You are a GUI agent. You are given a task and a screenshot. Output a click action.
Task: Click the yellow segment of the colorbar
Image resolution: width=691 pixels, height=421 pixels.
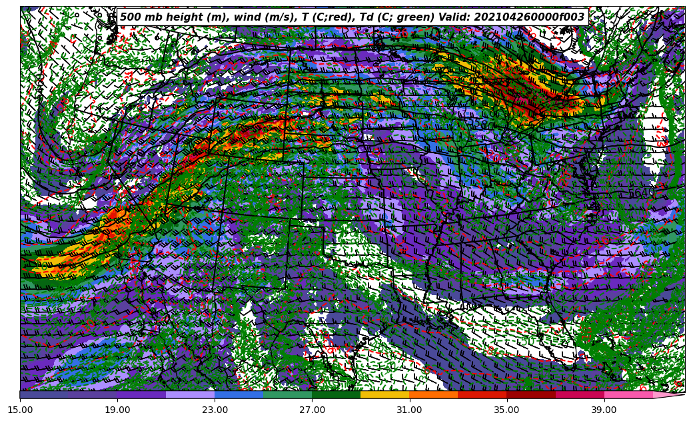coord(384,394)
